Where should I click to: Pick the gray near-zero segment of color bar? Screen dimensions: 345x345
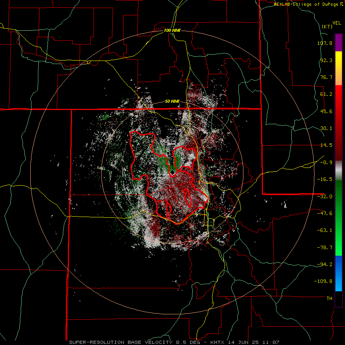click(x=338, y=170)
